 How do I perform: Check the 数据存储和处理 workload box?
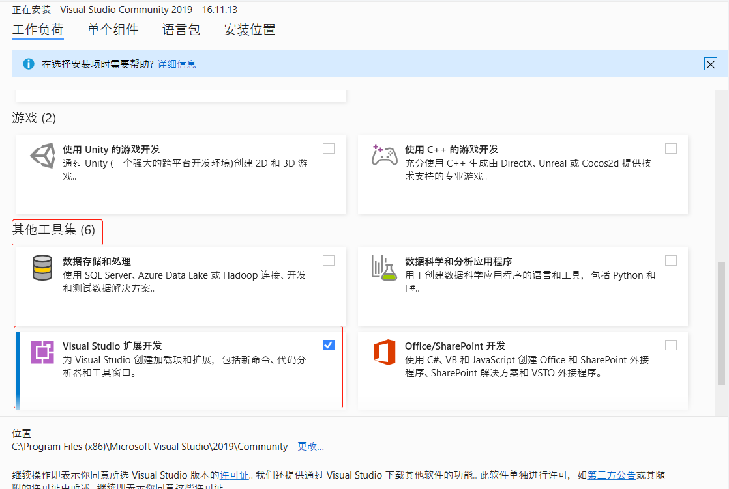(329, 260)
